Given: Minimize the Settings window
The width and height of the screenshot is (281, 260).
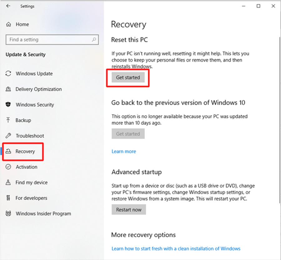Looking at the screenshot, I should 243,6.
